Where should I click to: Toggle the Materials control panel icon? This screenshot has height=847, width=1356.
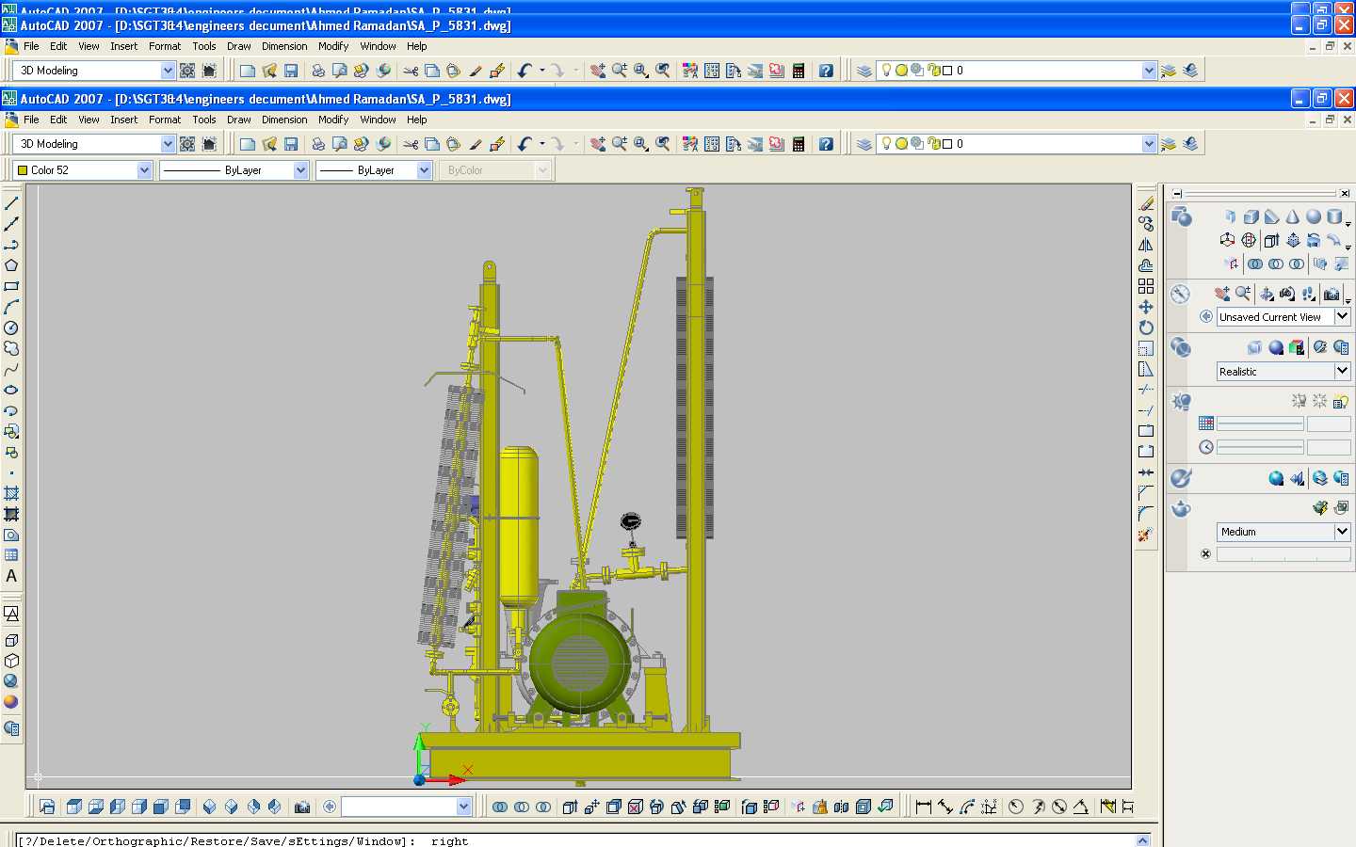pos(1181,478)
